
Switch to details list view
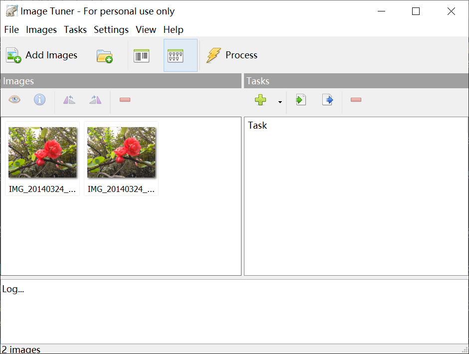tap(142, 55)
